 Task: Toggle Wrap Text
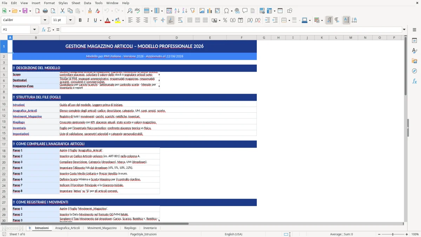(x=180, y=20)
